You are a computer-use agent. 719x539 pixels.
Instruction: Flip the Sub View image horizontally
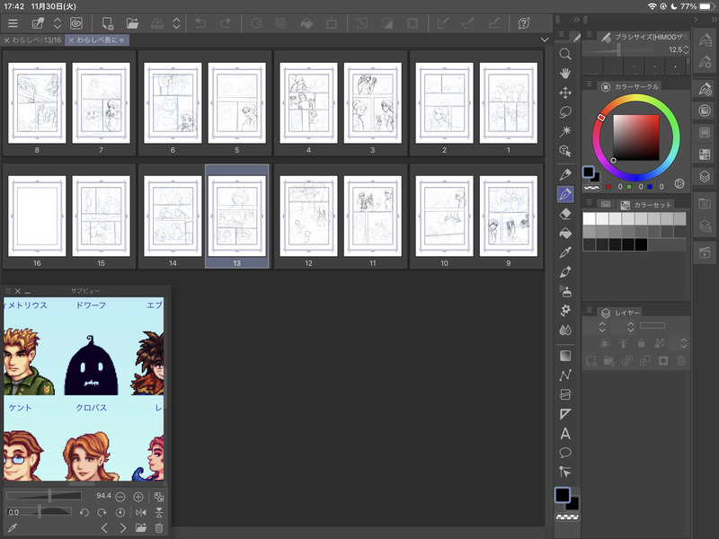(x=139, y=512)
